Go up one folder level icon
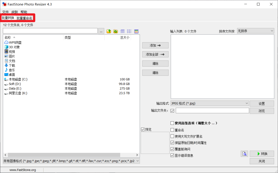Image resolution: width=278 pixels, height=173 pixels. point(109,31)
